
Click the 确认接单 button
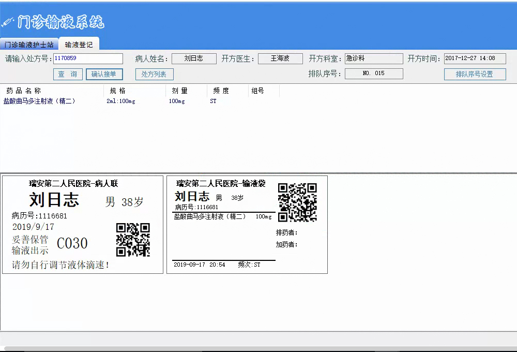tap(105, 75)
